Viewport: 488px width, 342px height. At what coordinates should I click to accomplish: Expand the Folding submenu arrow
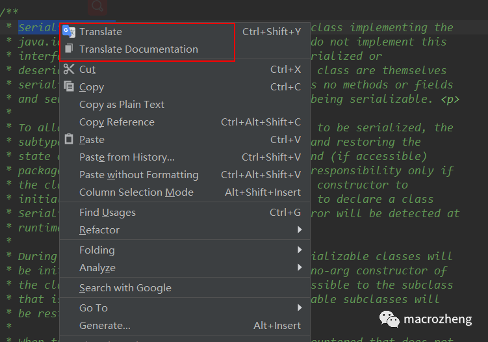[x=300, y=250]
